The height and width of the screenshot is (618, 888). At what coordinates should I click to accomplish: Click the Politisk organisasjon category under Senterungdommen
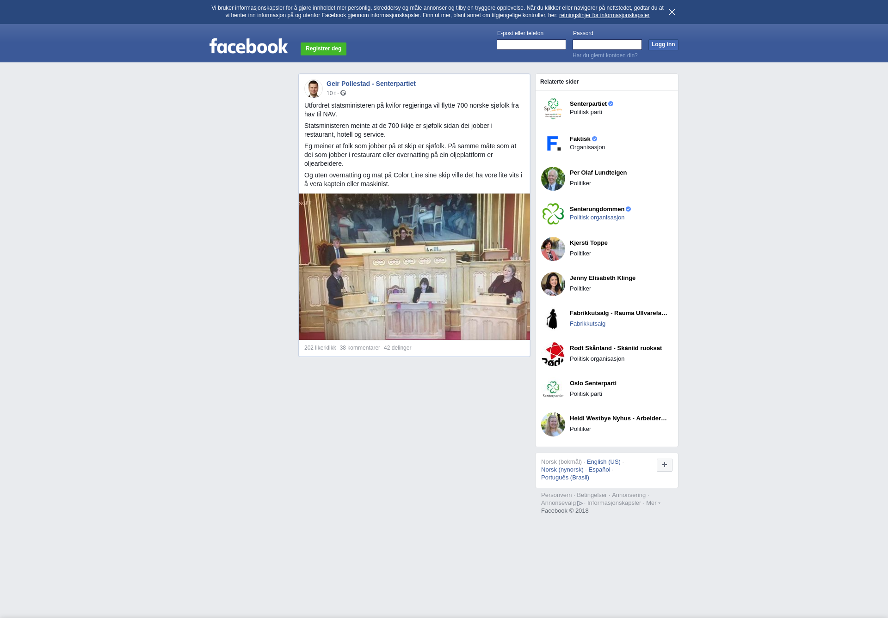tap(597, 218)
